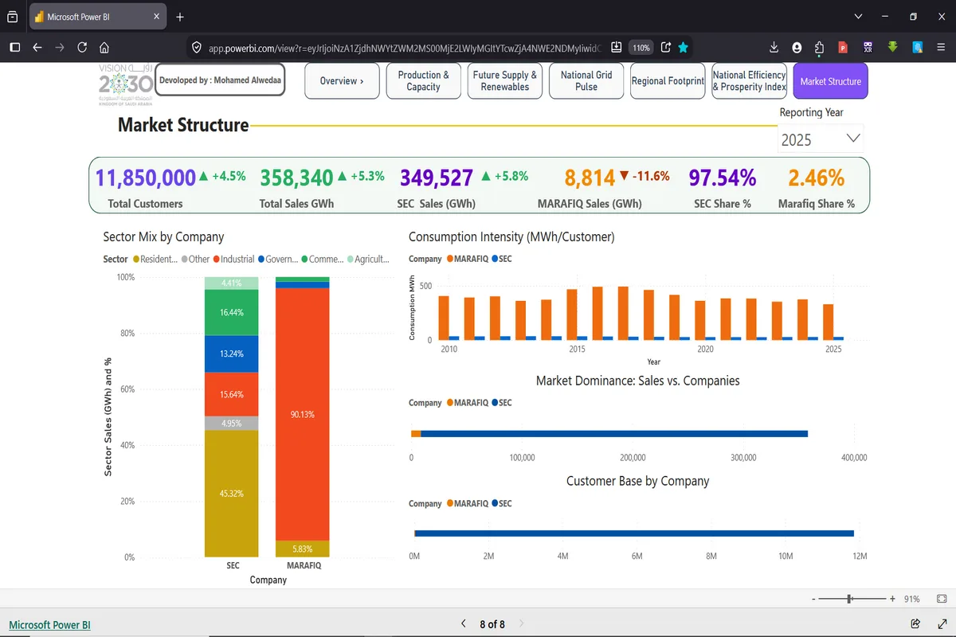Reload the Power BI page

click(82, 48)
